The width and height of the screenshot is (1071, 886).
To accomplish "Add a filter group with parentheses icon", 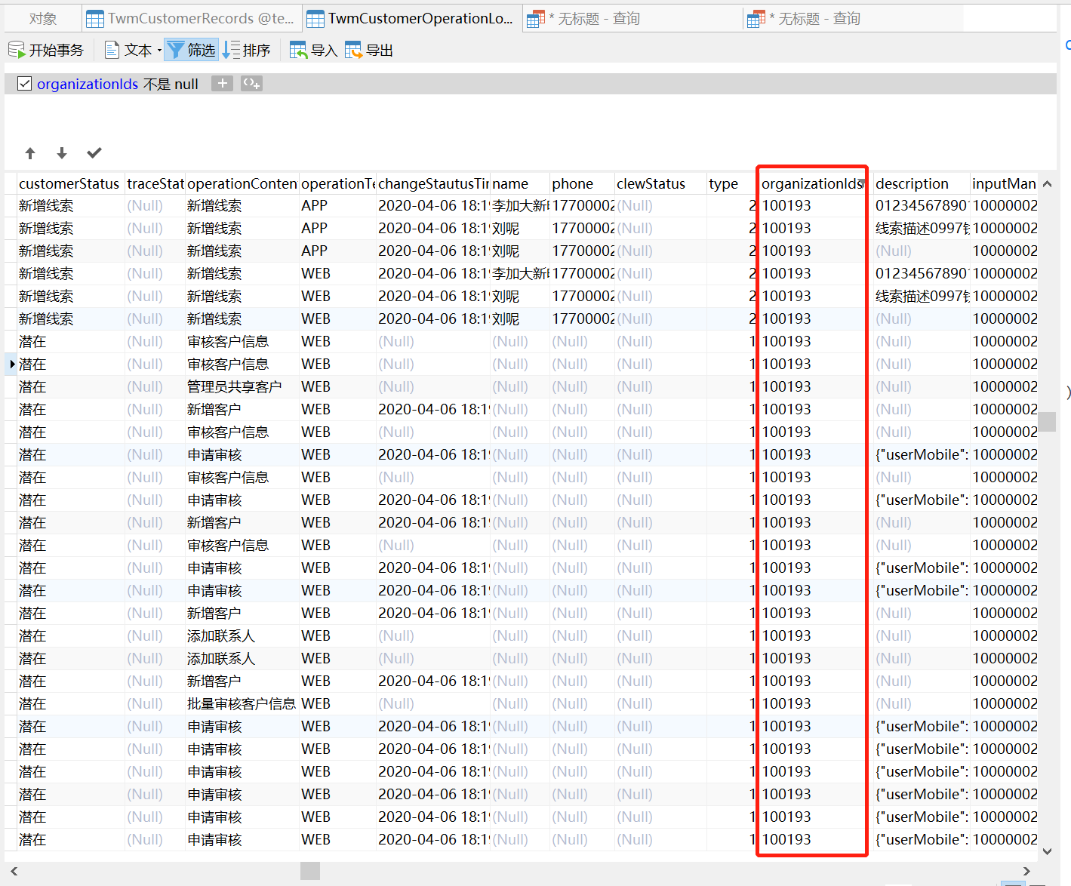I will [x=251, y=84].
